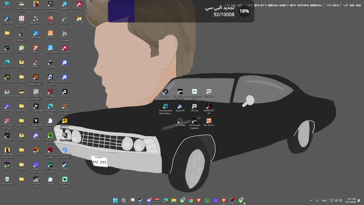
Task: Open r2modman mod manager icon
Action: [7, 20]
